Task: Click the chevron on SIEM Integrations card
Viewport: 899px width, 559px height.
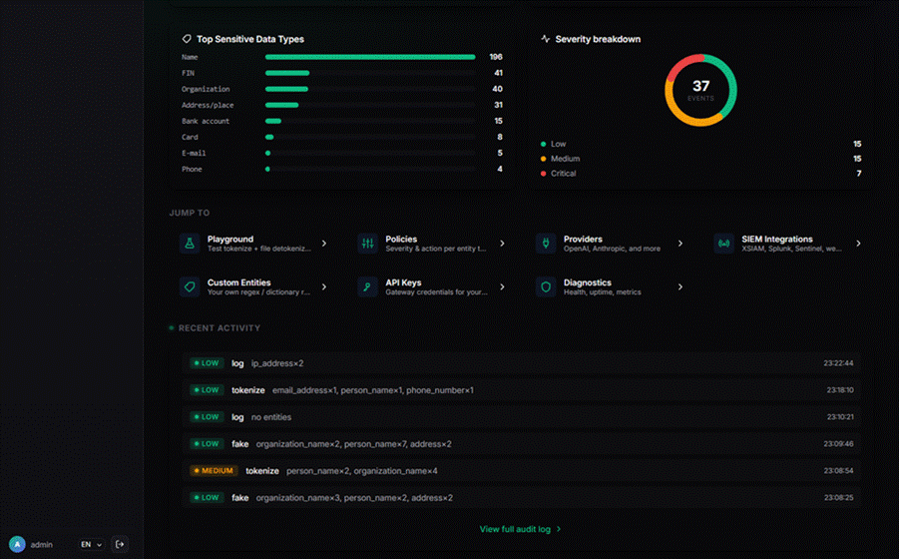Action: pos(858,244)
